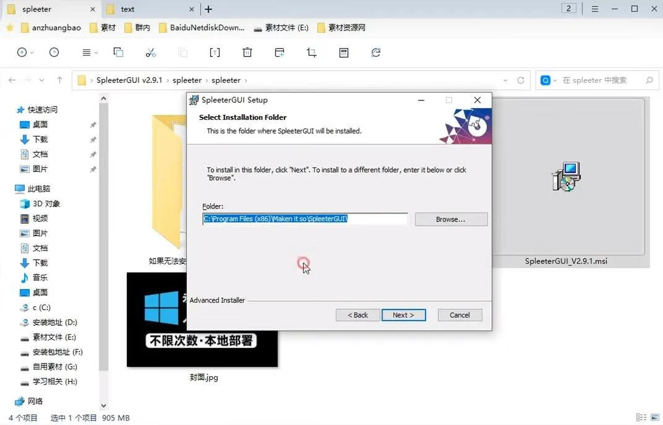
Task: Click the Copy icon in the toolbar
Action: coord(118,53)
